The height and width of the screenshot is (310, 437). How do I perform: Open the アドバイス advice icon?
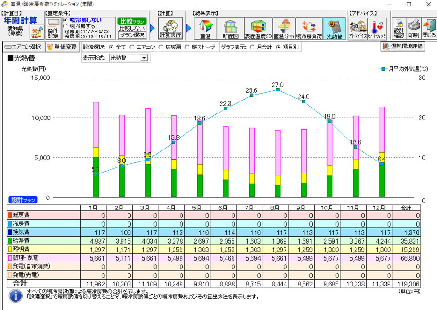point(357,28)
